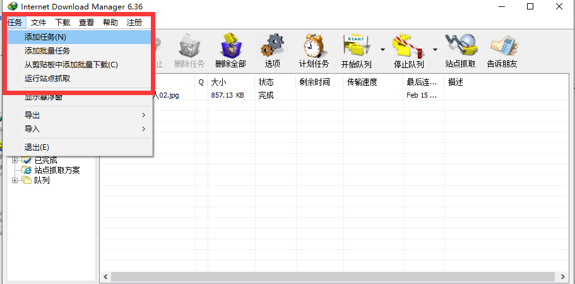Click the greyed Delete Task (删除任务) icon
This screenshot has height=284, width=575.
[189, 46]
